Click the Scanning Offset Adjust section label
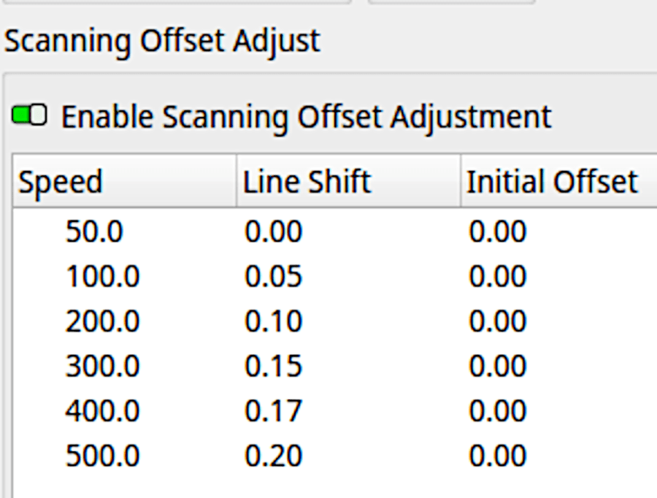Viewport: 657px width, 498px height. point(161,41)
